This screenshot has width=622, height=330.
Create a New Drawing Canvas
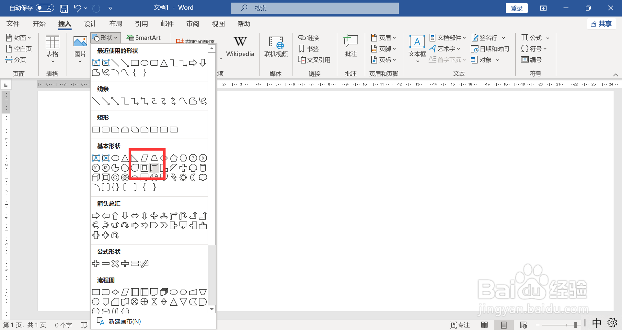pyautogui.click(x=154, y=321)
